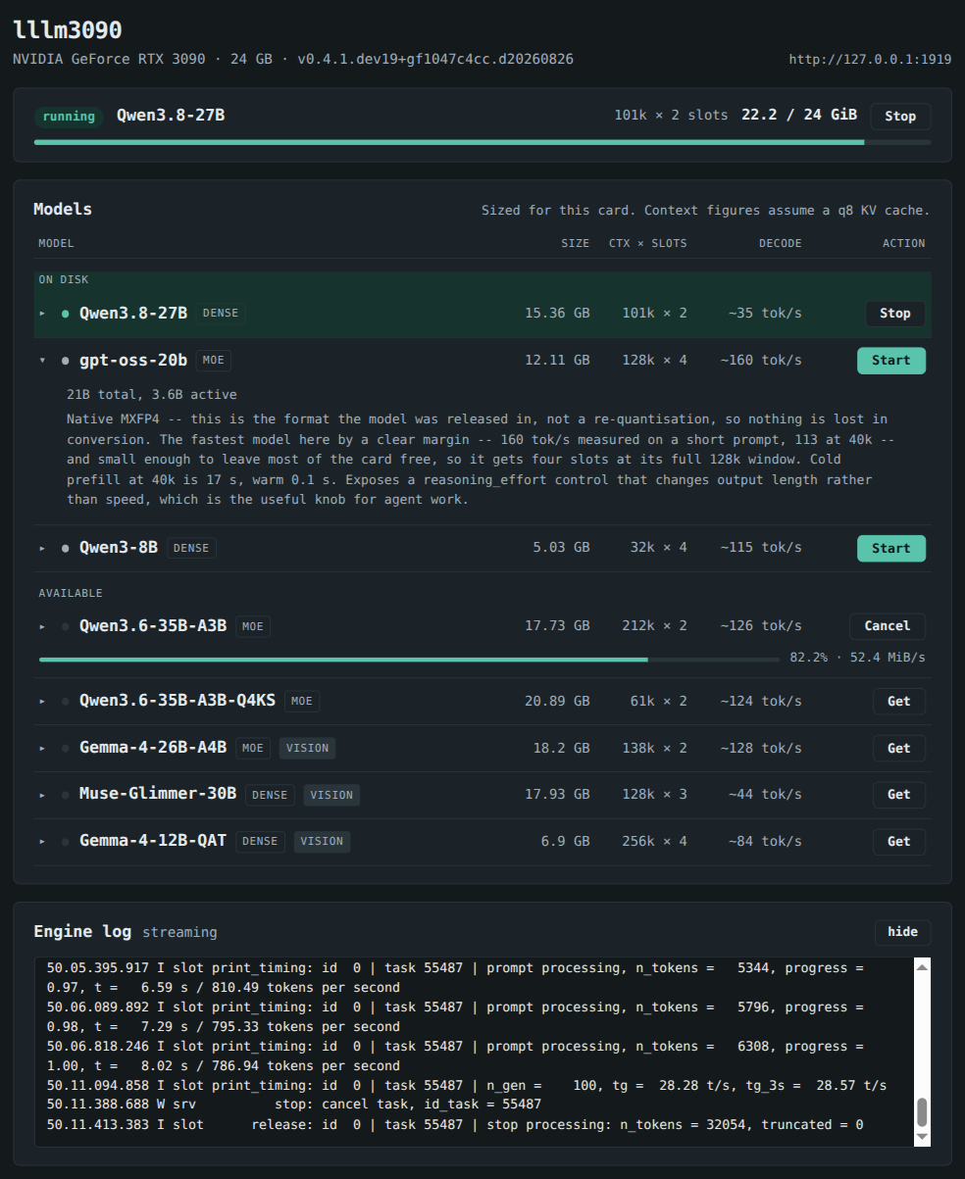Expand the Qwen3.8-27B model row
This screenshot has height=1179, width=965.
[42, 314]
